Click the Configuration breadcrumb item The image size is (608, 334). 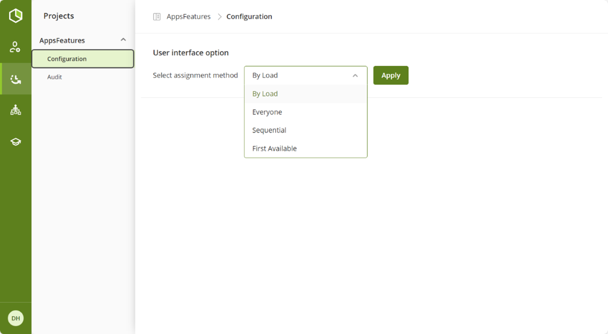(249, 17)
